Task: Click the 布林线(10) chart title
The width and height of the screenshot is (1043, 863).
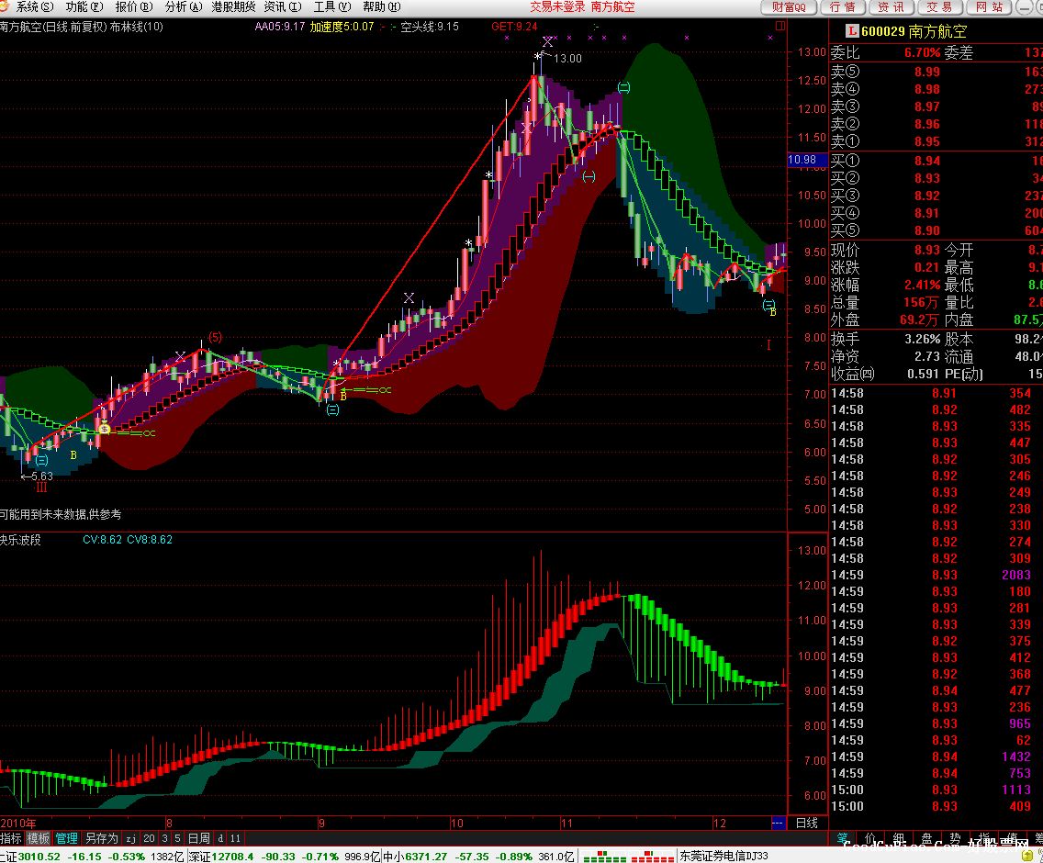Action: 137,27
